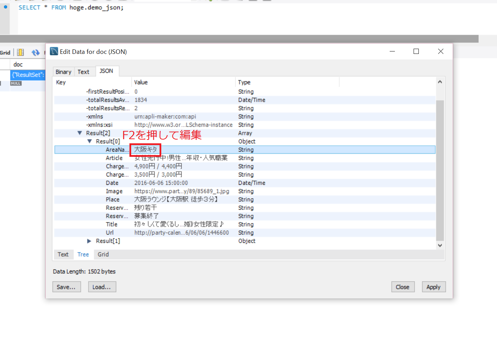Click the blue breakpoint dot beside SELECT line
Viewport: 497px width, 344px height.
(6, 7)
